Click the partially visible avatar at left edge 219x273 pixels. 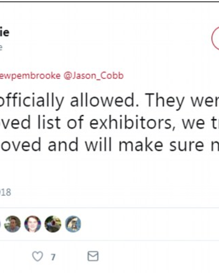coord(0,224)
